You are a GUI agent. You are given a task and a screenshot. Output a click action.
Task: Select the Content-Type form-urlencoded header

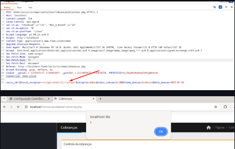[38, 41]
